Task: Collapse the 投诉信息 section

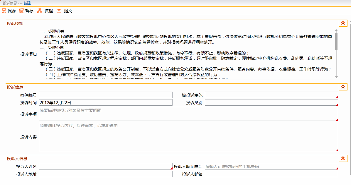Action: (343, 87)
